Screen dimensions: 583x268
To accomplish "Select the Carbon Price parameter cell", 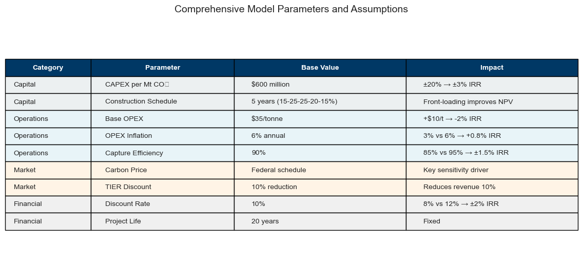I will point(126,170).
